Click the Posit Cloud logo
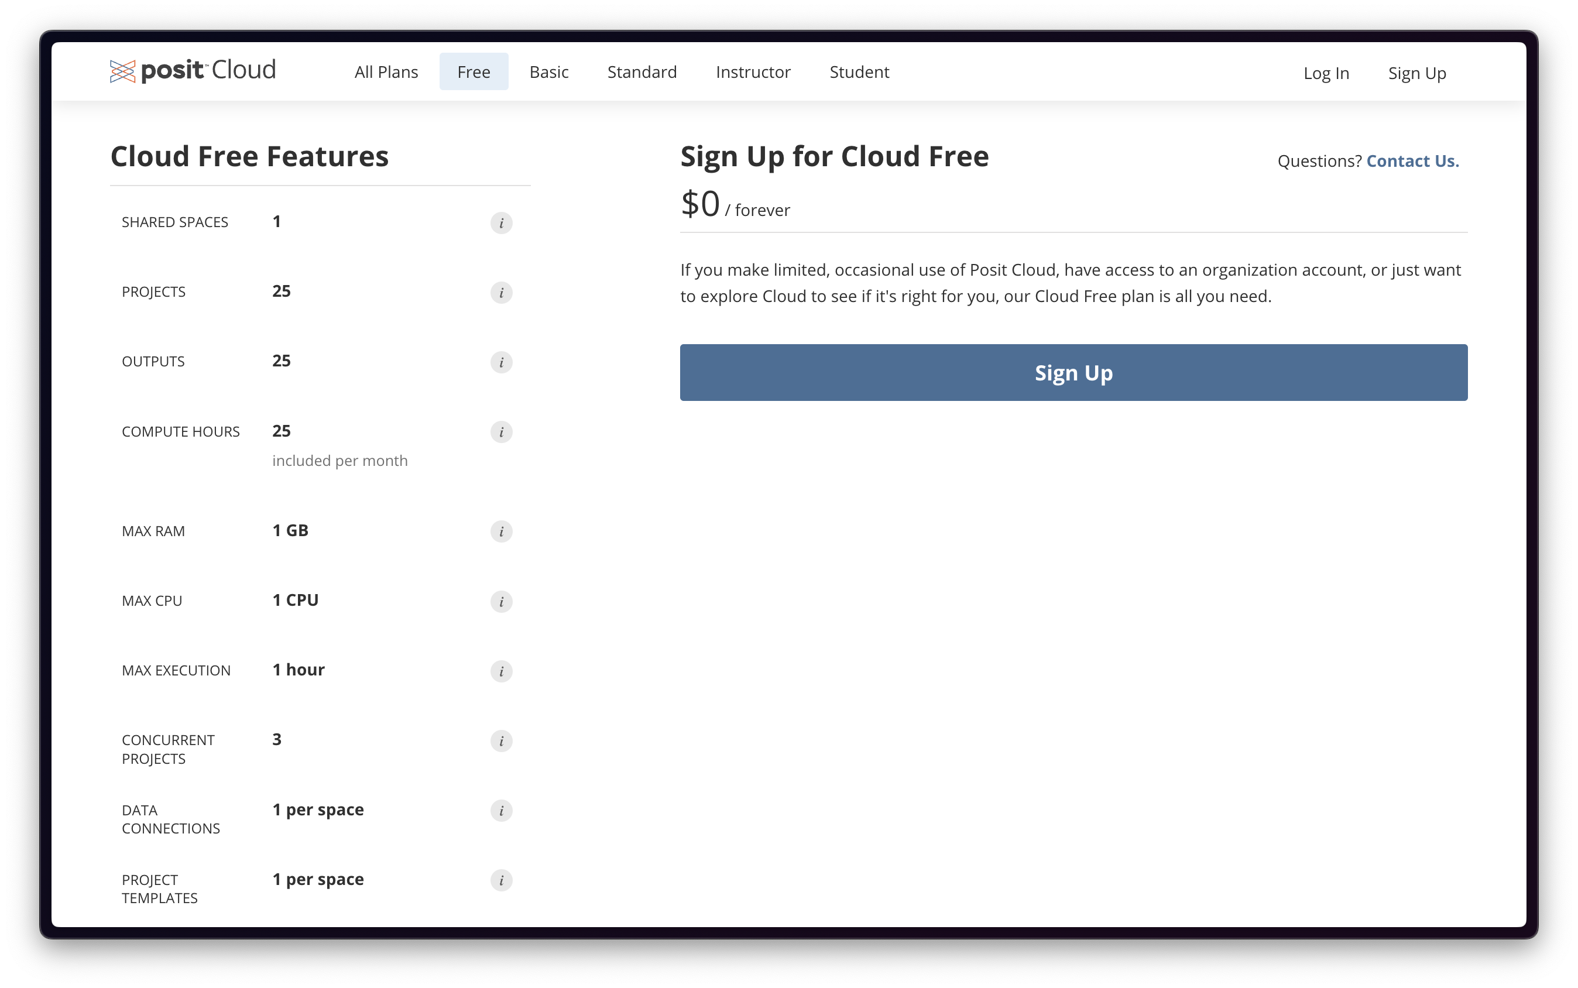 pyautogui.click(x=193, y=71)
